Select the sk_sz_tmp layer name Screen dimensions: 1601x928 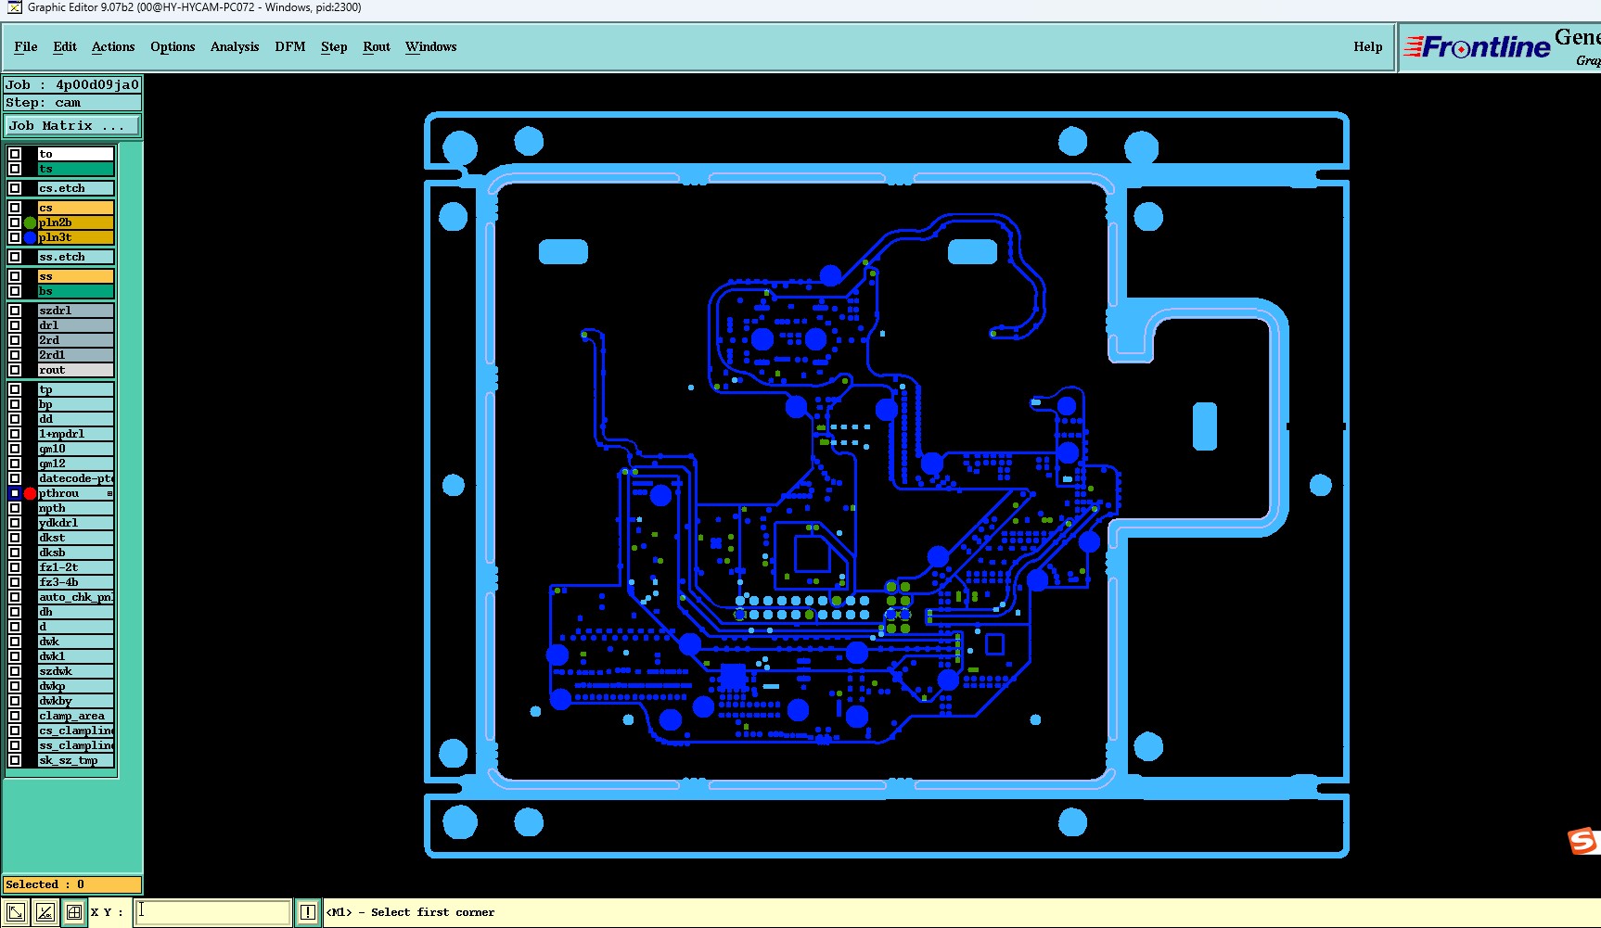pyautogui.click(x=76, y=760)
